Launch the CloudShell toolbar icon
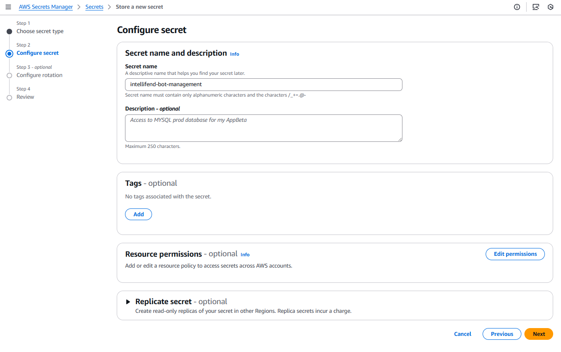The image size is (561, 352). [x=536, y=7]
